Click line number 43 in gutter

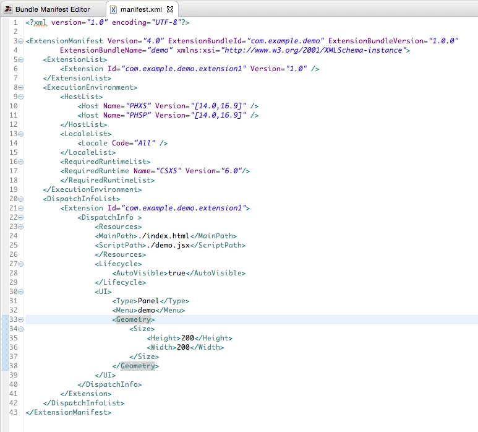pyautogui.click(x=14, y=412)
